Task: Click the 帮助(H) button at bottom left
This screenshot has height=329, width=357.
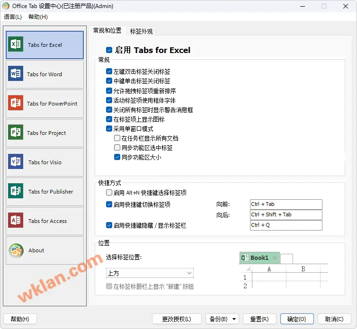Action: point(20,319)
